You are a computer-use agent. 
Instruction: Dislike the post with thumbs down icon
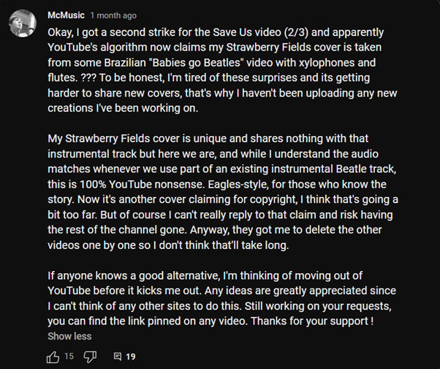90,357
